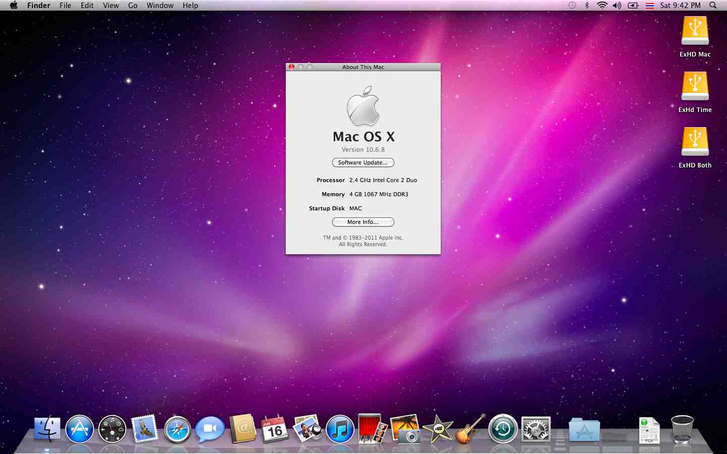Click the clock showing Sat 9:42 PM
The image size is (727, 454).
pos(681,6)
